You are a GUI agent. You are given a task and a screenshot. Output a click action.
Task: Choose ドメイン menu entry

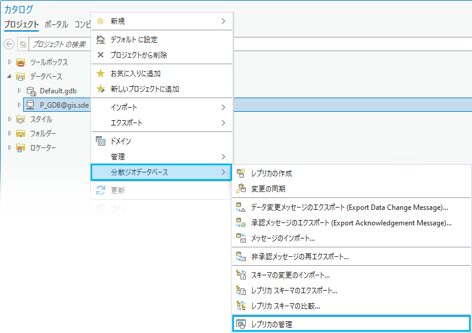[162, 141]
